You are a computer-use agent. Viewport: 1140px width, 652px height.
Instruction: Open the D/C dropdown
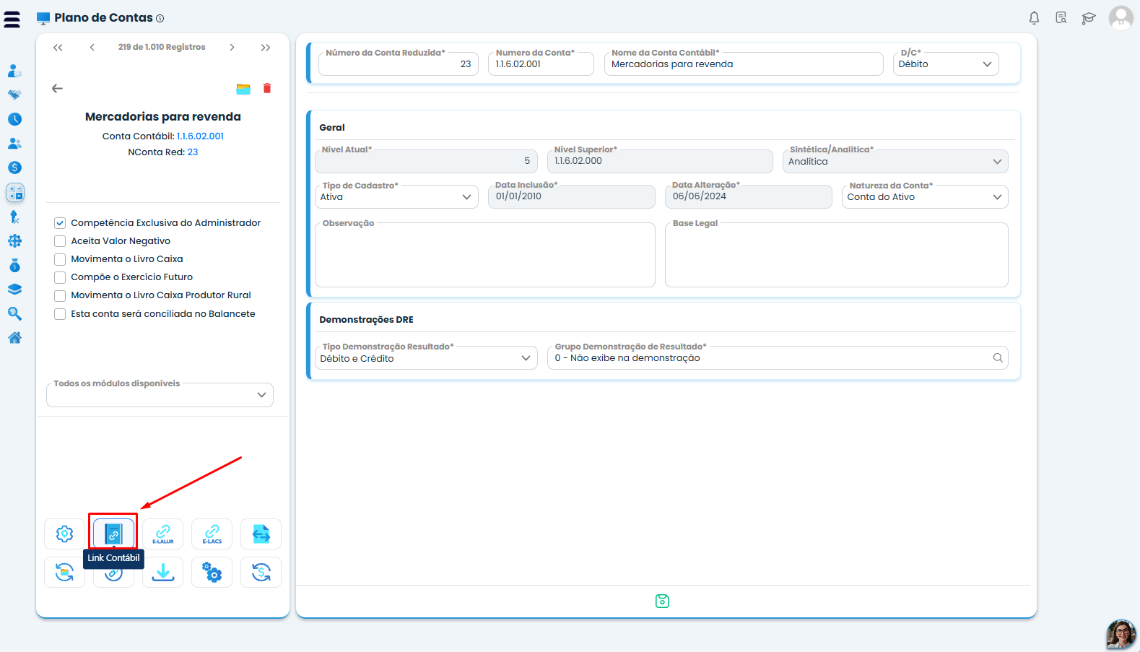click(x=945, y=64)
